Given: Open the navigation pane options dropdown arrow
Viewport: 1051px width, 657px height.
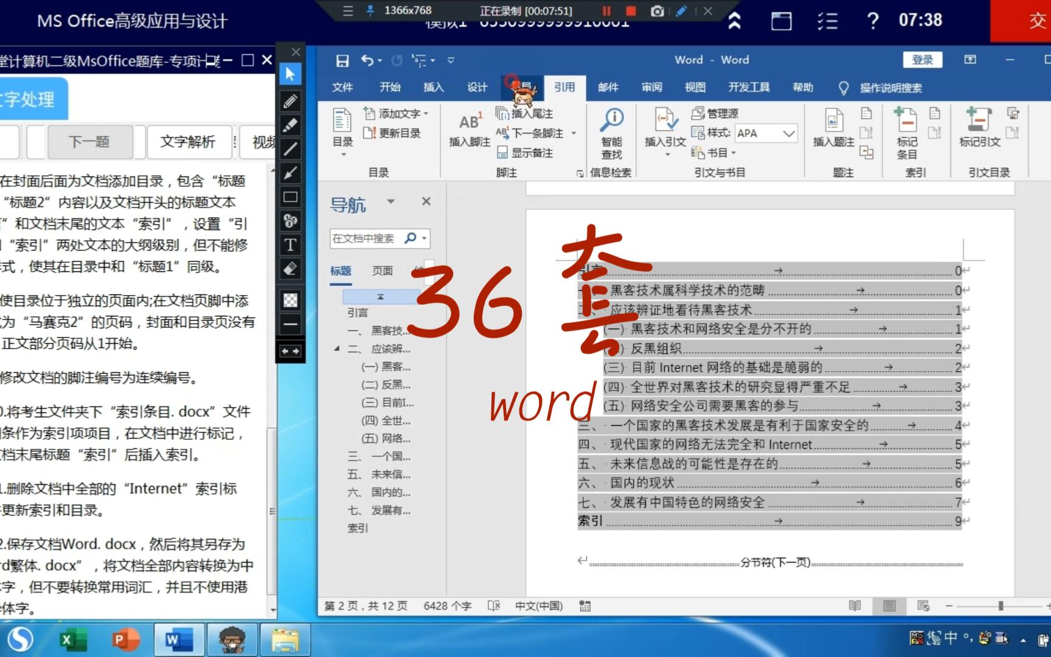Looking at the screenshot, I should 390,201.
